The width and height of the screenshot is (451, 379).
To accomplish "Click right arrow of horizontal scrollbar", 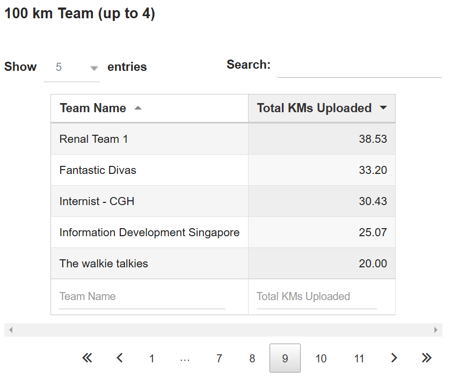I will [x=436, y=330].
